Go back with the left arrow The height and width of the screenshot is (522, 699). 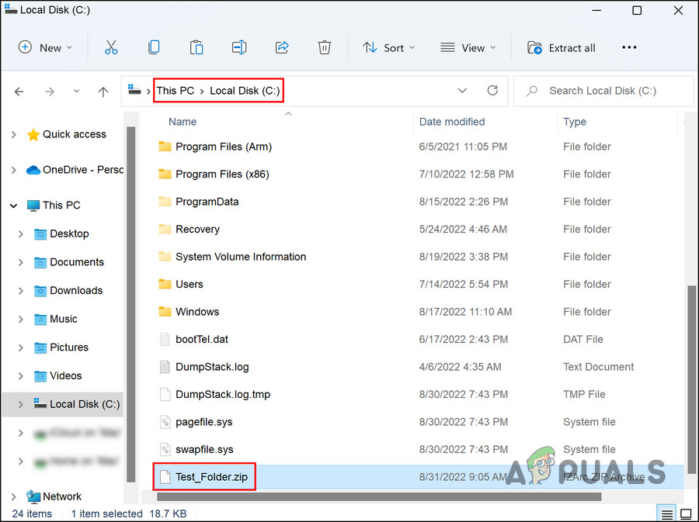(19, 92)
